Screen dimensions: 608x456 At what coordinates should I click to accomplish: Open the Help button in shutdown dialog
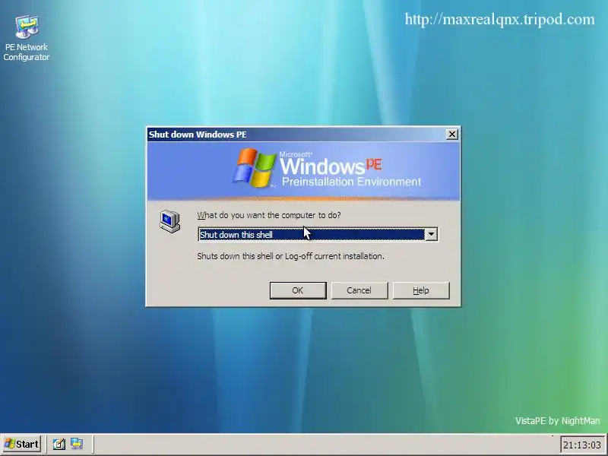[x=421, y=290]
